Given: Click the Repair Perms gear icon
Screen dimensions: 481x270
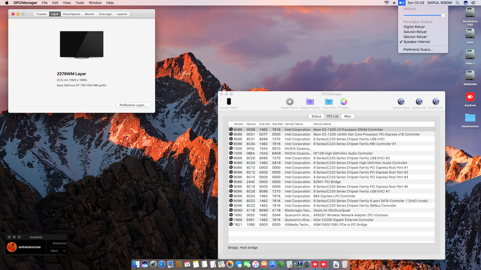Looking at the screenshot, I should pyautogui.click(x=290, y=101).
